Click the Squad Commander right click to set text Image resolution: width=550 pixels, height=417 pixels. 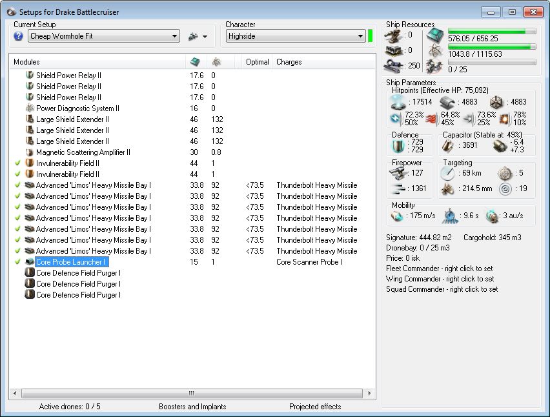(442, 289)
